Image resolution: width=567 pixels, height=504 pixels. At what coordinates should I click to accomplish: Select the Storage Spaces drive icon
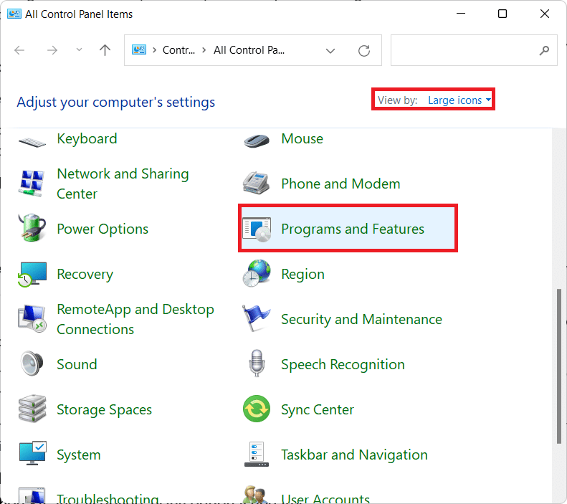click(x=32, y=410)
